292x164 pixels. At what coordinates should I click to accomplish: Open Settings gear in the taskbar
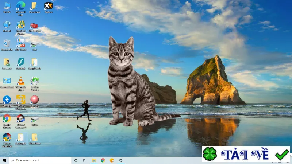[x=121, y=160]
